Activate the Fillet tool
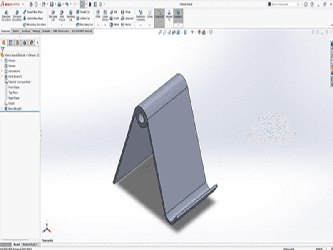 click(x=99, y=12)
